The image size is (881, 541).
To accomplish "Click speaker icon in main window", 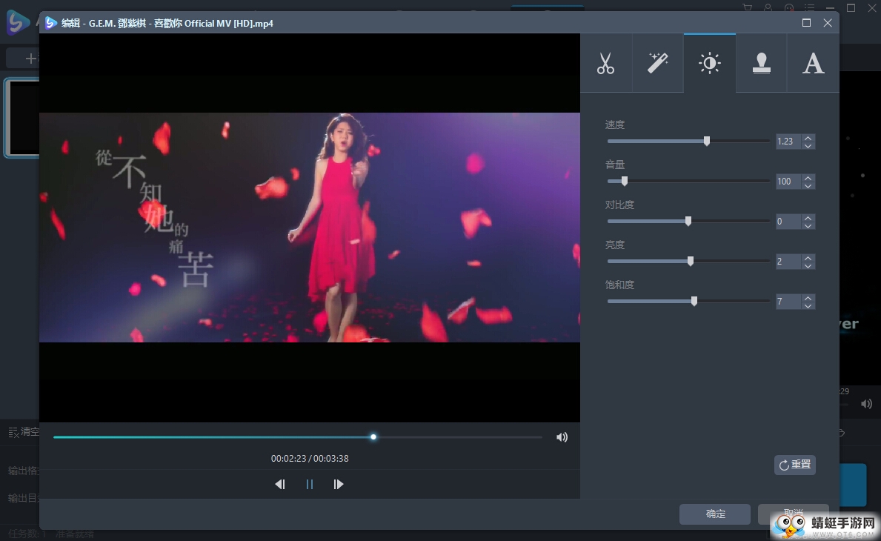I will tap(866, 403).
